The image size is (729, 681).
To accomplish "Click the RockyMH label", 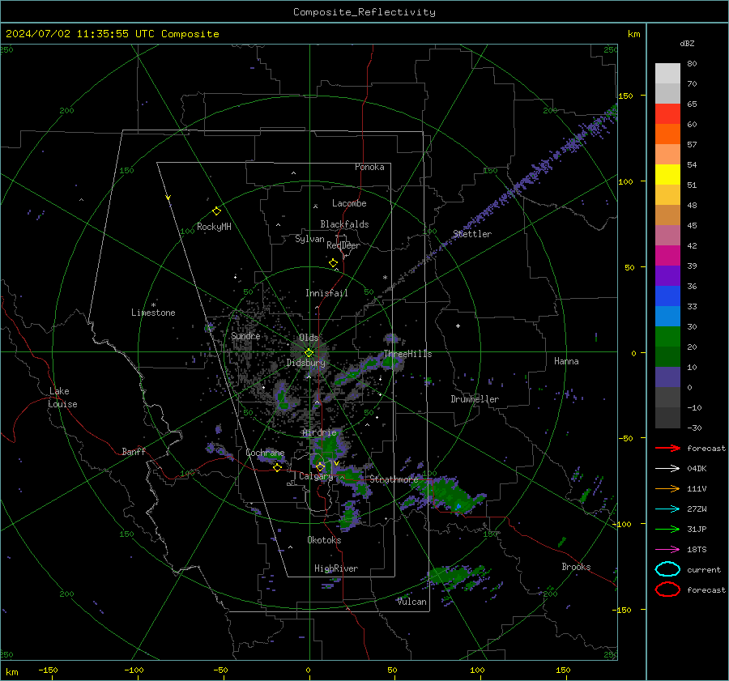I will [214, 227].
